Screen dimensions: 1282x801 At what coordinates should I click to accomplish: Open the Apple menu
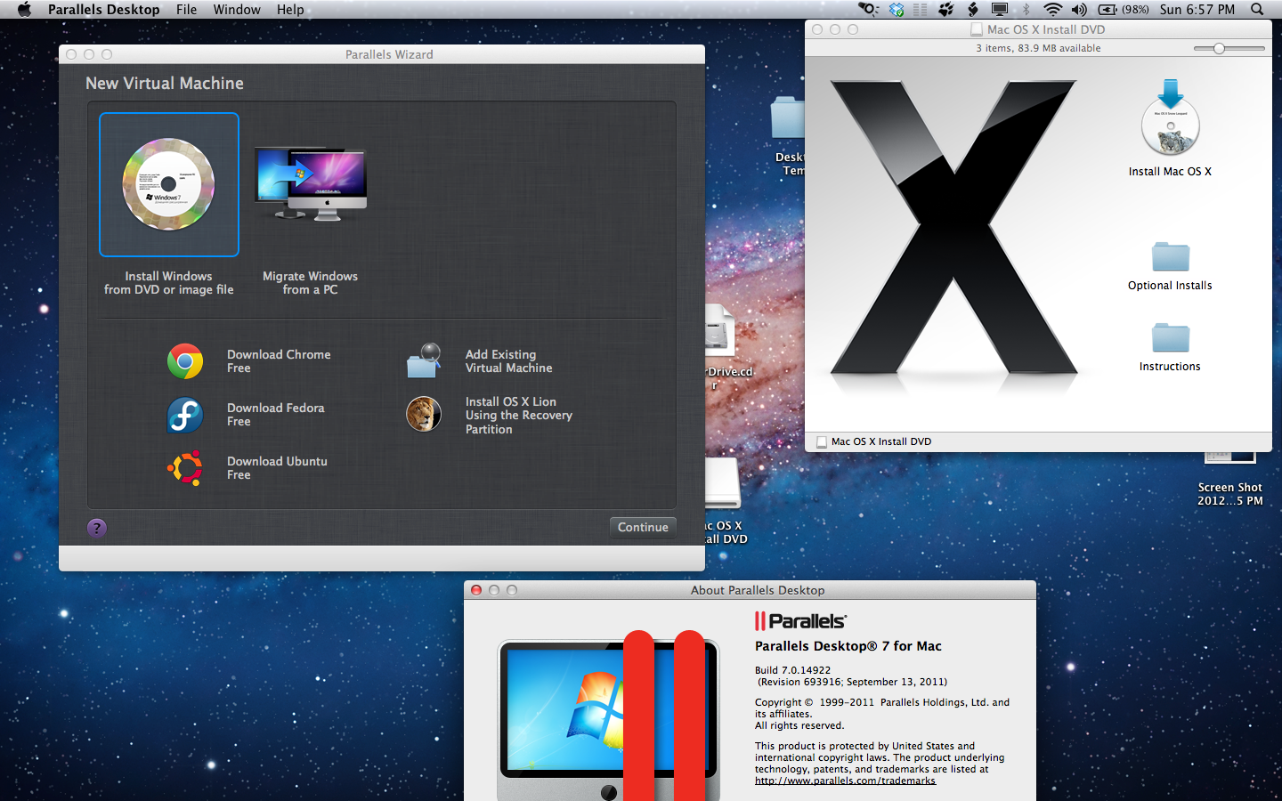click(x=24, y=10)
